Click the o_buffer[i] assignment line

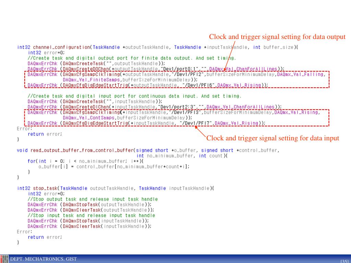pyautogui.click(x=114, y=167)
